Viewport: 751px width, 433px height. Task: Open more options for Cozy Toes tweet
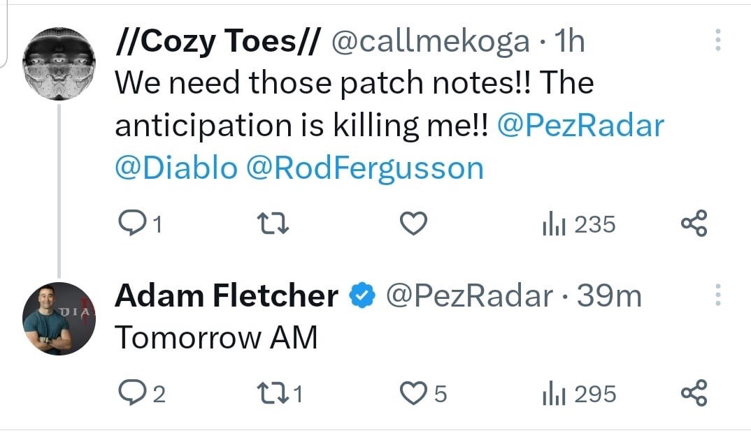click(x=717, y=41)
